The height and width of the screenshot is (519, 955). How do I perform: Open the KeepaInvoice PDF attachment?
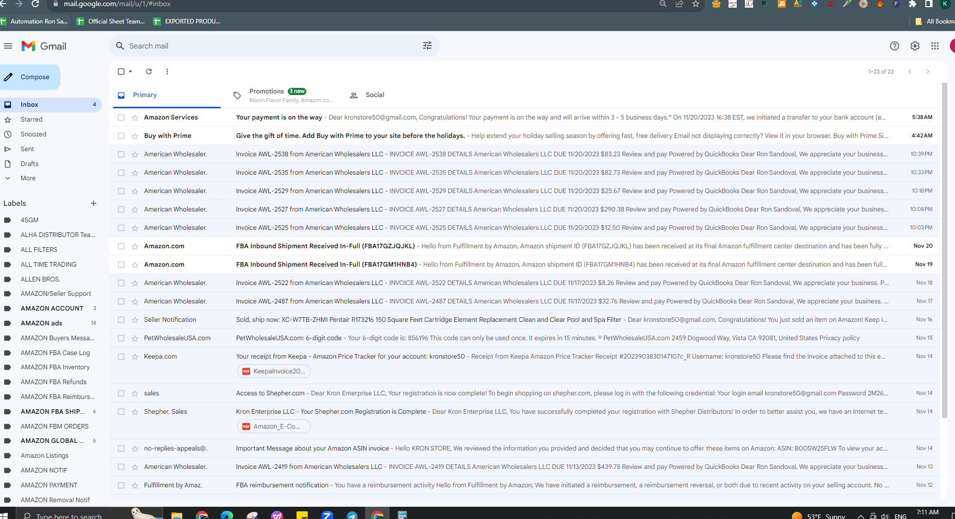click(x=274, y=371)
